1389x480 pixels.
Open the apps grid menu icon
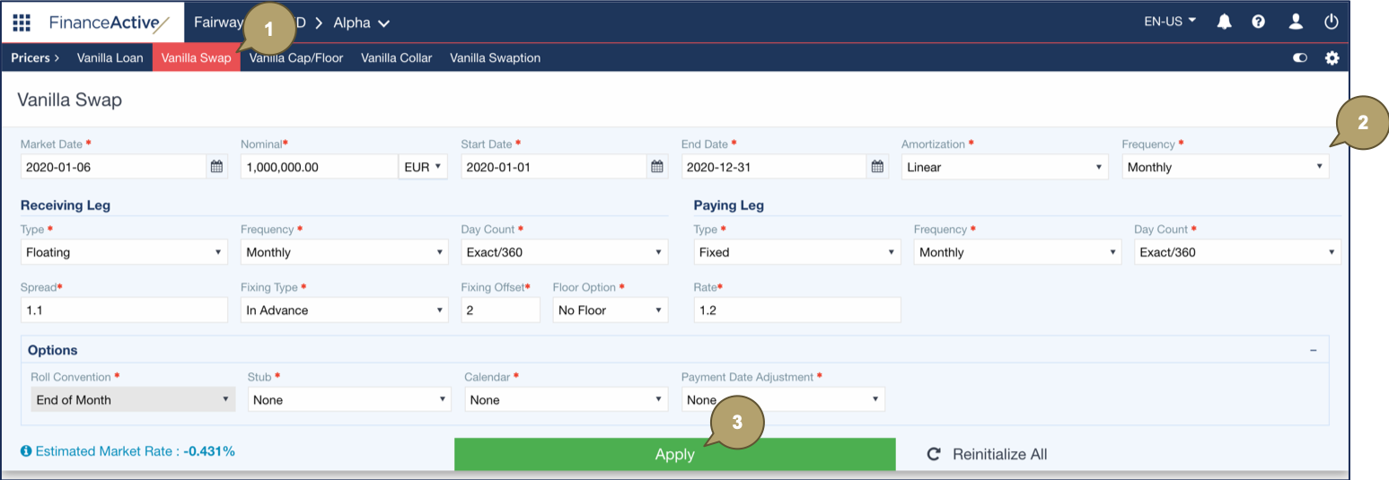[x=22, y=22]
